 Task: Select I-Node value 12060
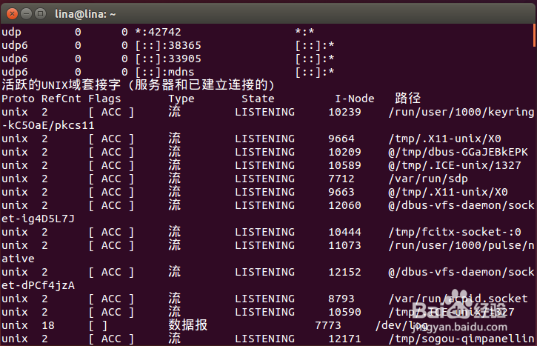tap(344, 205)
